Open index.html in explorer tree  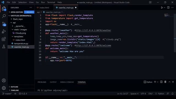(x=21, y=40)
